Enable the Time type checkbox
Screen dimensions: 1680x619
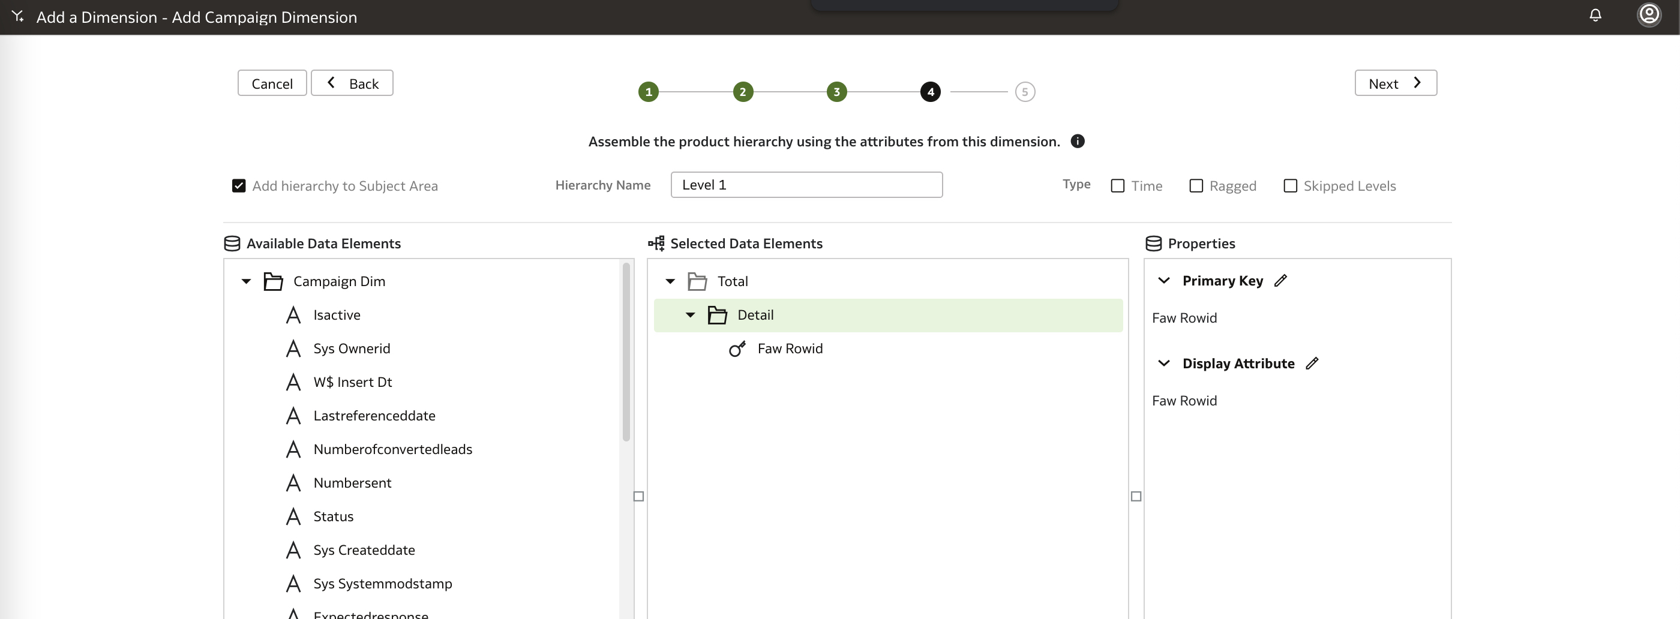coord(1117,186)
